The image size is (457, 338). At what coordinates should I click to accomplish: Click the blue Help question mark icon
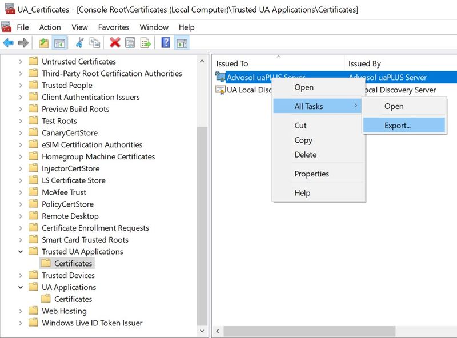coord(166,43)
